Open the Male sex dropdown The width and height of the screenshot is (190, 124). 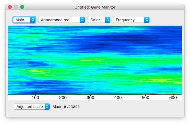pyautogui.click(x=24, y=20)
